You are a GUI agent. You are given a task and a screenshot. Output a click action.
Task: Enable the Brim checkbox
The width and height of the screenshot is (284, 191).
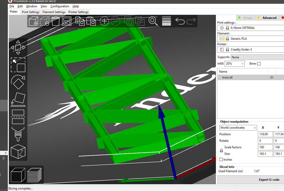[259, 64]
